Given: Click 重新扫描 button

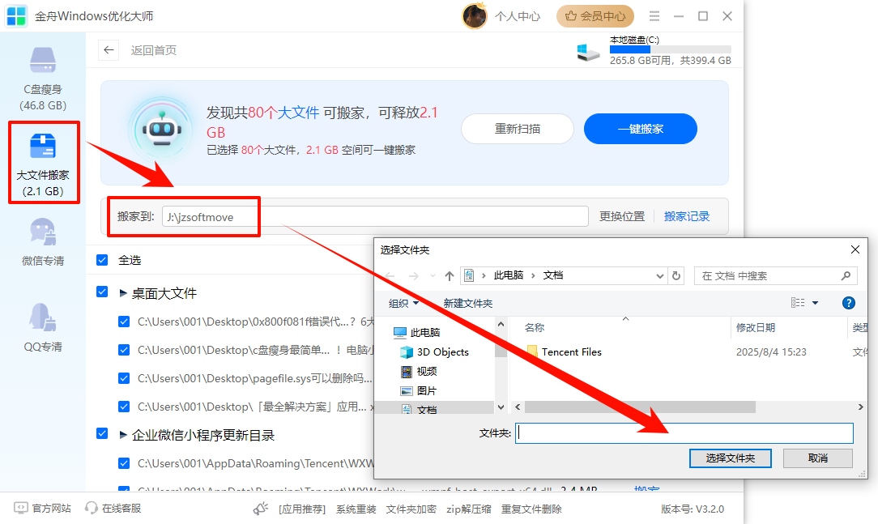Looking at the screenshot, I should [x=518, y=129].
